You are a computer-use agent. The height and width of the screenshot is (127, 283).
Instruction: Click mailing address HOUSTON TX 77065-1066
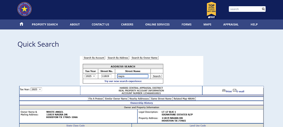coord(62,117)
